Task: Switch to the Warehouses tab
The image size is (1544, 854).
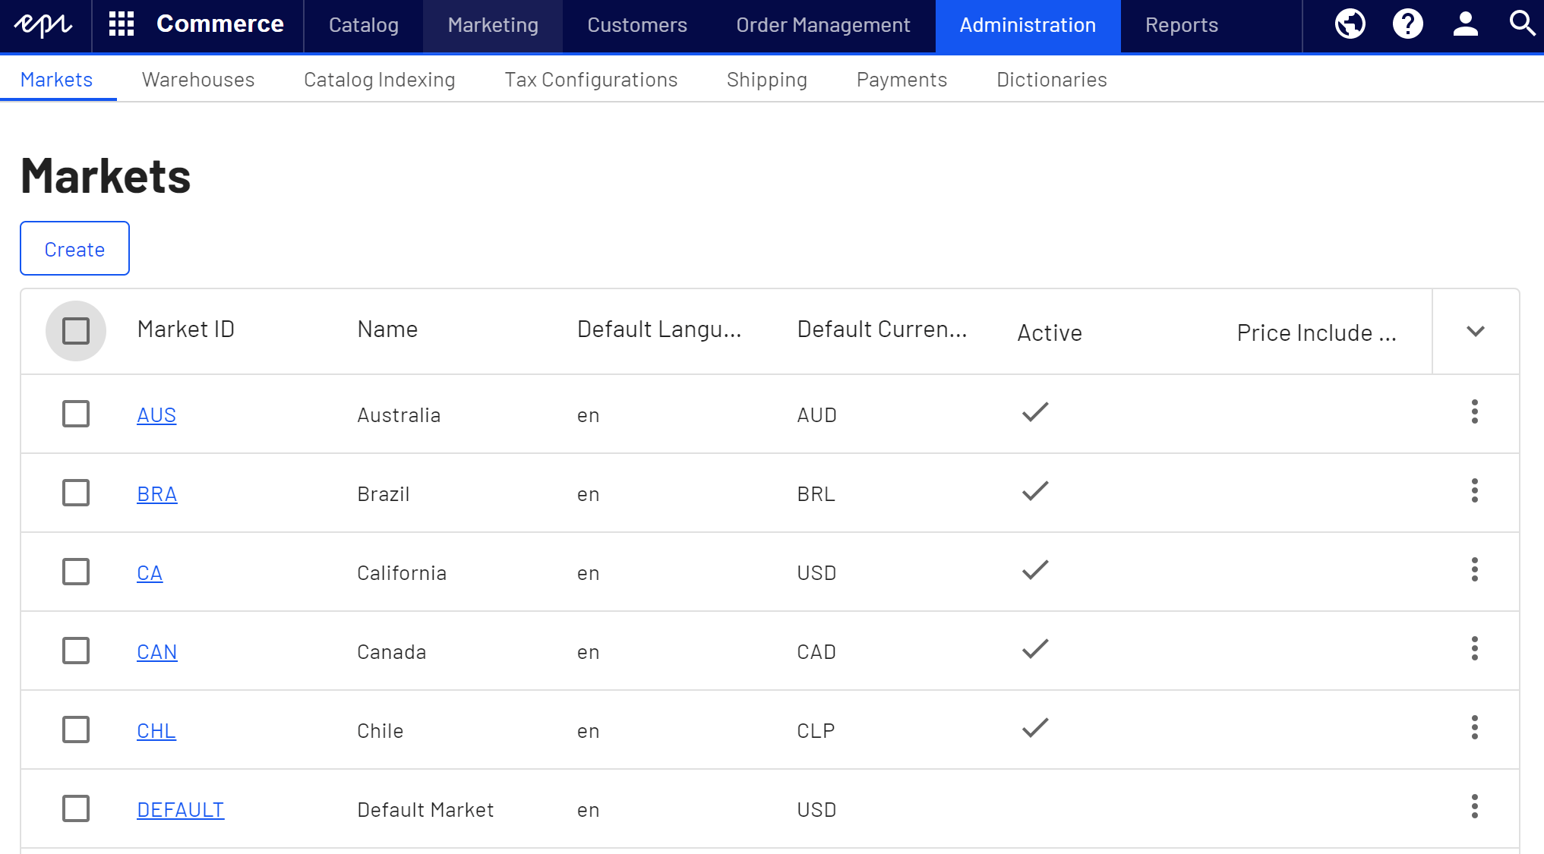Action: 198,80
